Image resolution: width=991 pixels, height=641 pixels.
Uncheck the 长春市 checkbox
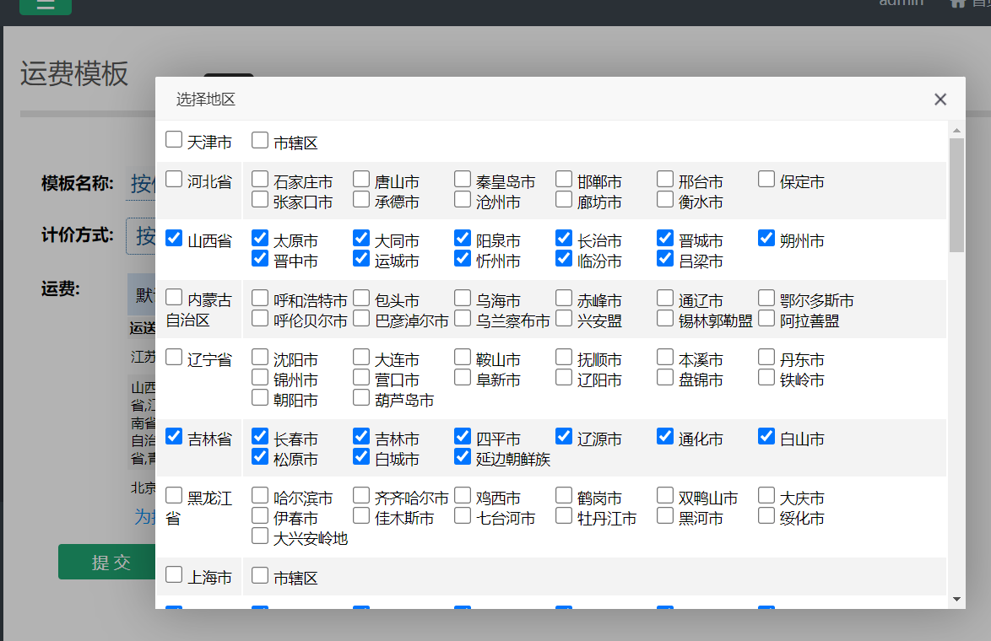[260, 436]
